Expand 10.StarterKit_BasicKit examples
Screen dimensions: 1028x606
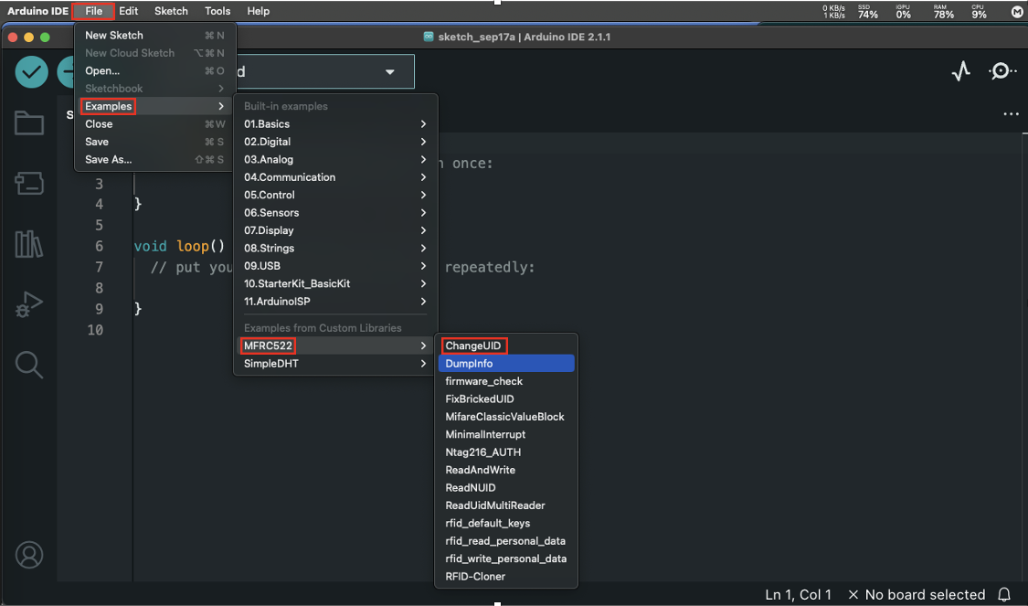point(335,283)
